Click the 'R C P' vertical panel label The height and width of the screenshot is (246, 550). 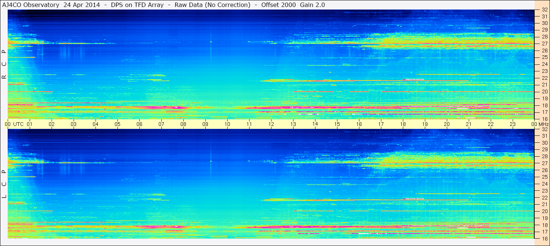click(x=4, y=64)
